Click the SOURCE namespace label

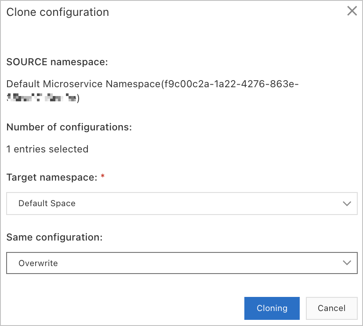pyautogui.click(x=57, y=62)
